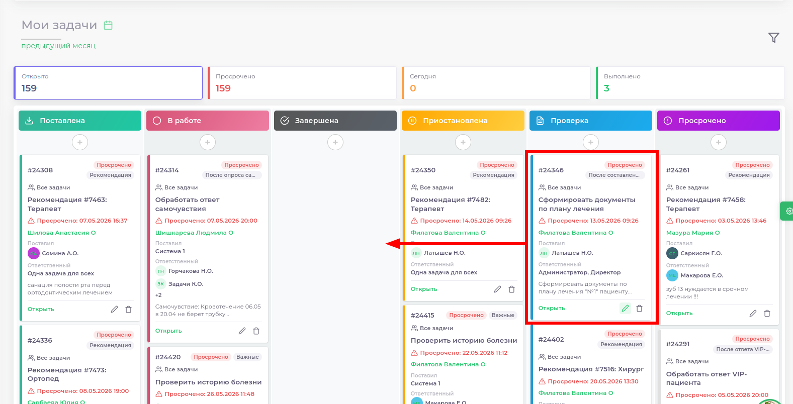The height and width of the screenshot is (404, 793).
Task: Open task #24261 via its Открыть link
Action: point(679,314)
